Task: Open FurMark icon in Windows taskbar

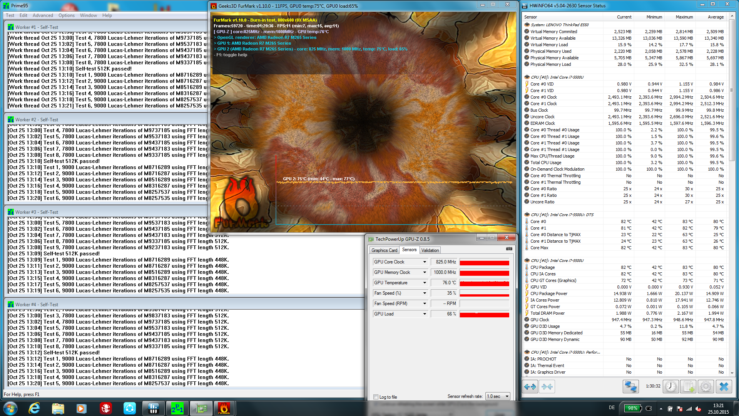Action: tap(224, 408)
